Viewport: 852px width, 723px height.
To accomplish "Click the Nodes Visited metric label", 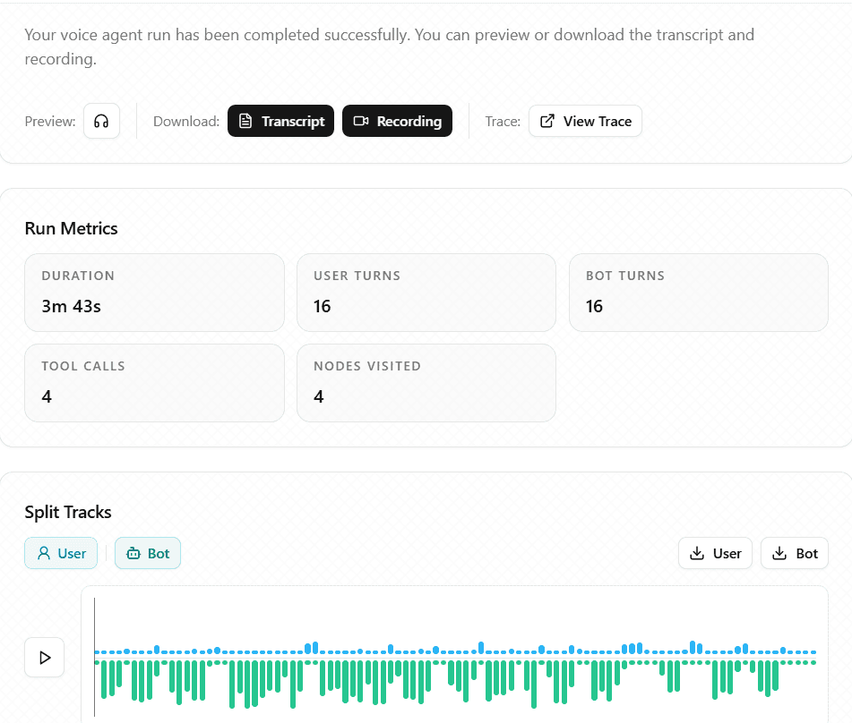I will click(367, 366).
